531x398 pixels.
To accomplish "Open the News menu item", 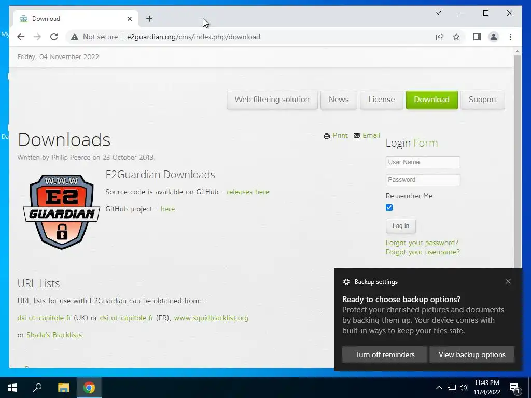I will (x=339, y=99).
